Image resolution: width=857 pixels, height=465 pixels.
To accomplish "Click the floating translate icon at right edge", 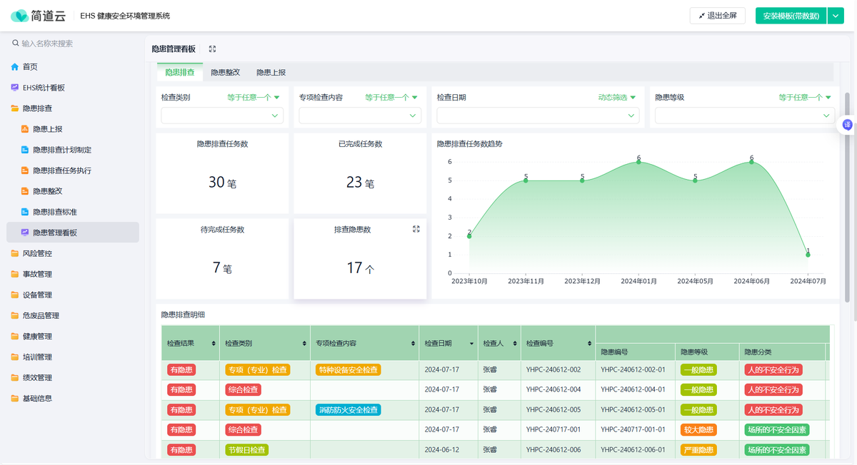I will [x=847, y=125].
